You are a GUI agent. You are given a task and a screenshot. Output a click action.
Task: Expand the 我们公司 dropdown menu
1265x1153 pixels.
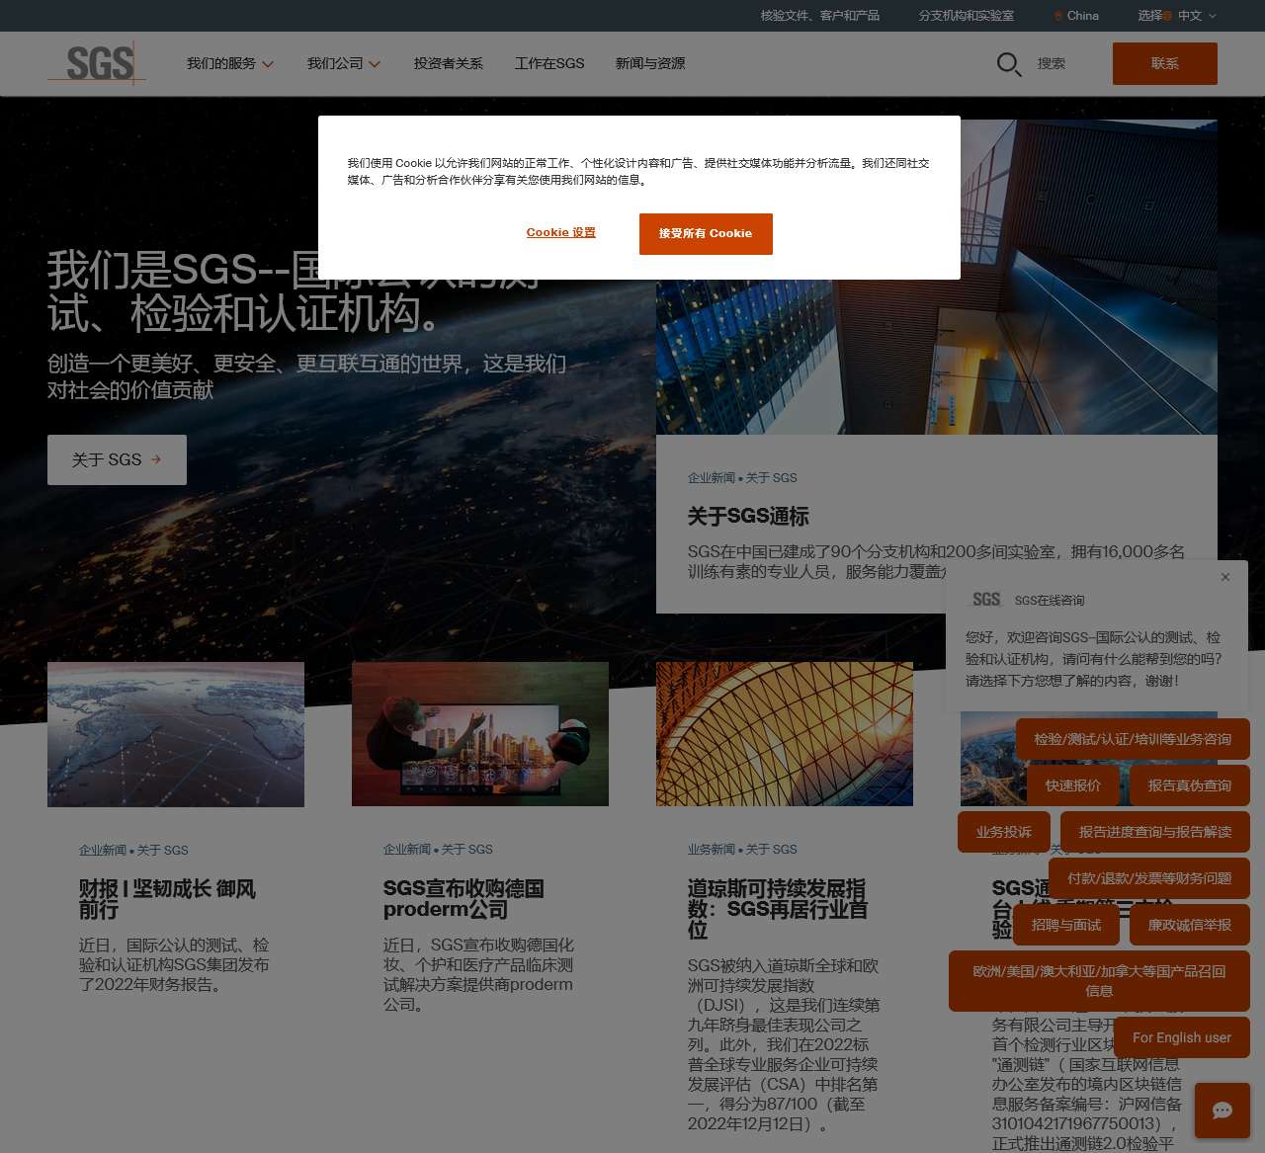coord(343,63)
